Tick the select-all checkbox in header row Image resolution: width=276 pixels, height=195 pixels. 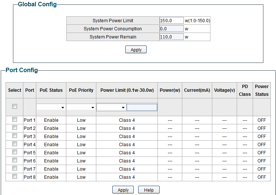pyautogui.click(x=14, y=106)
